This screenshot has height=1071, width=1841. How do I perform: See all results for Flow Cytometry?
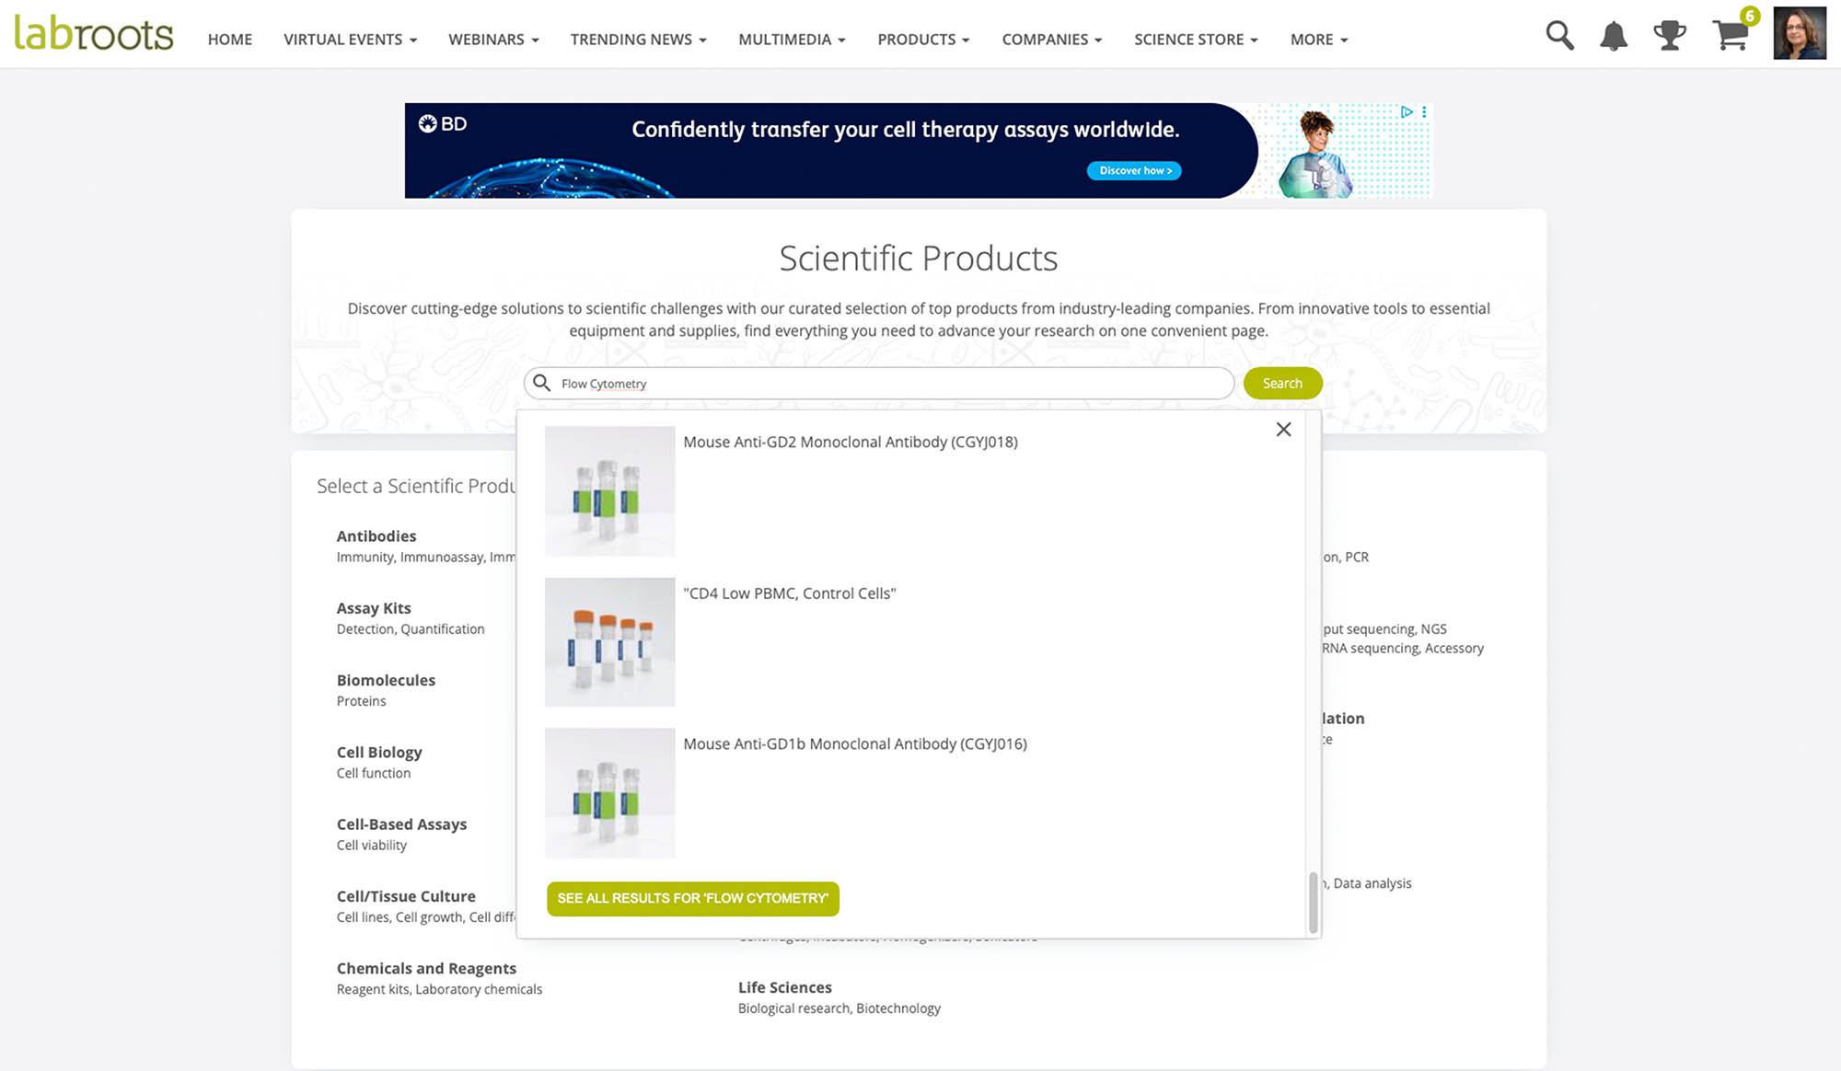point(692,898)
